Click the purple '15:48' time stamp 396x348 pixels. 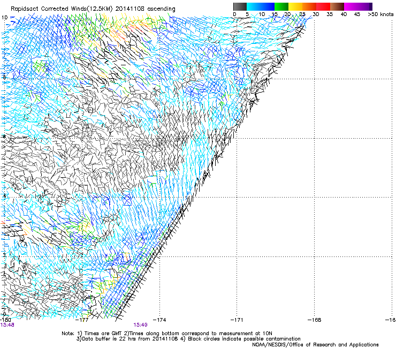click(7, 325)
